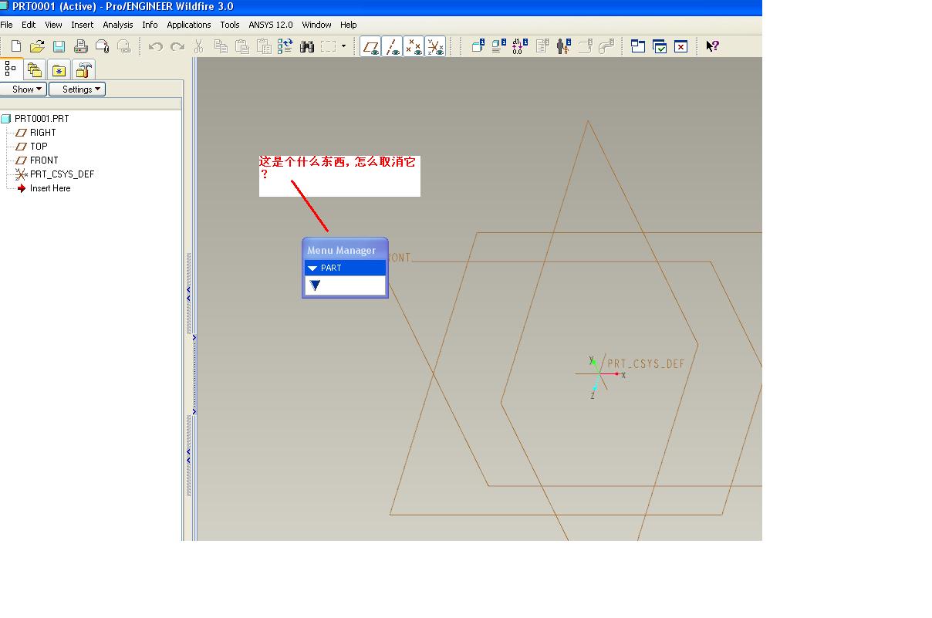Click the Cut scissors icon
This screenshot has height=618, width=932.
click(x=198, y=46)
